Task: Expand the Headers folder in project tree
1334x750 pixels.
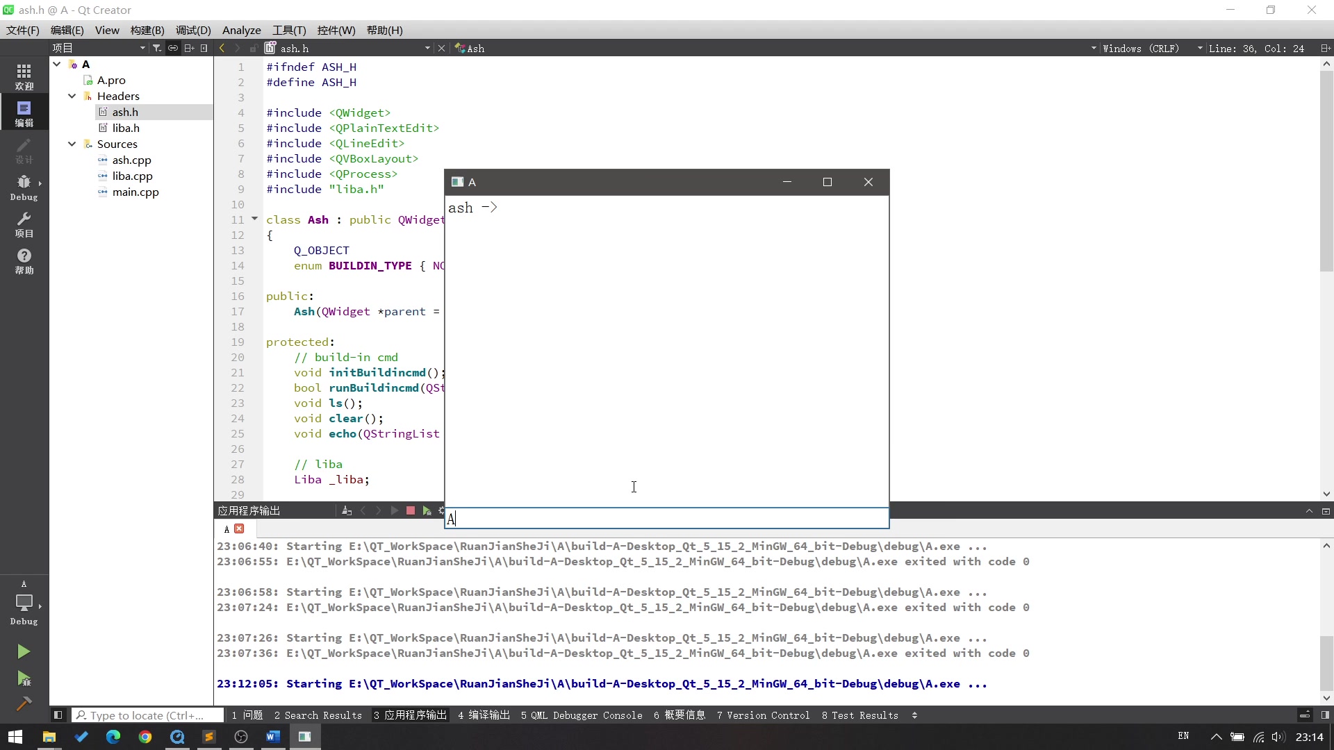Action: point(72,96)
